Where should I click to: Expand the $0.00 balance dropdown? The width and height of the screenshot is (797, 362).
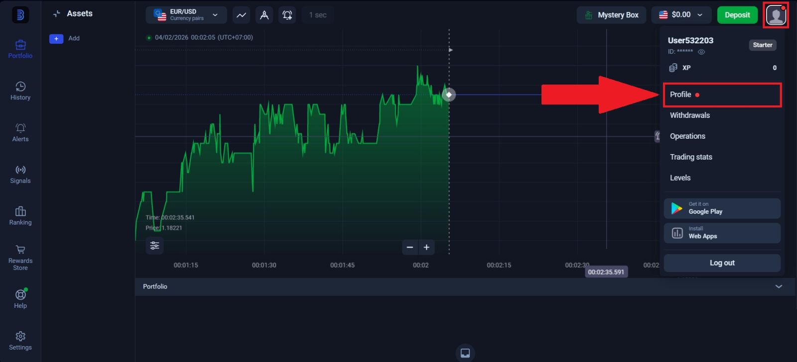click(x=680, y=15)
